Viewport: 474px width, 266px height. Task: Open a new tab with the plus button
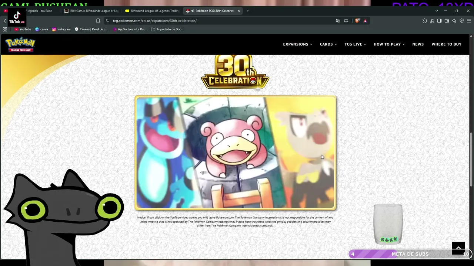click(248, 11)
